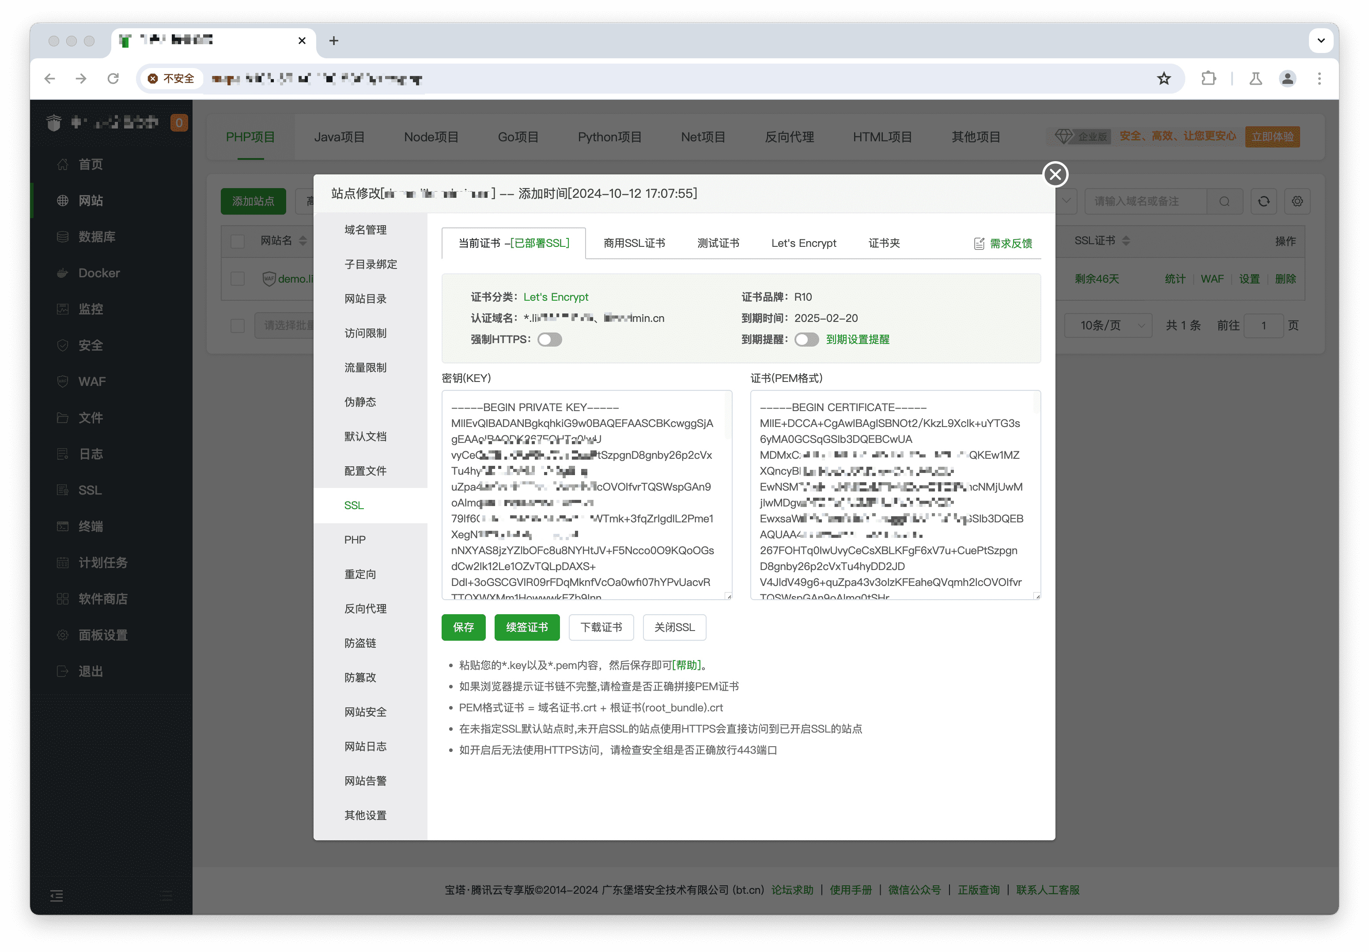Sort by 网站名 column arrows

303,242
